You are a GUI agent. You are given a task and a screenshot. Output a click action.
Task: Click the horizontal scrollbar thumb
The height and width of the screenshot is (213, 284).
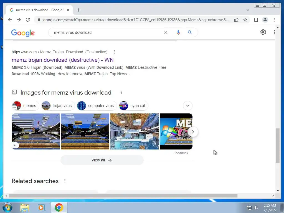click(123, 196)
